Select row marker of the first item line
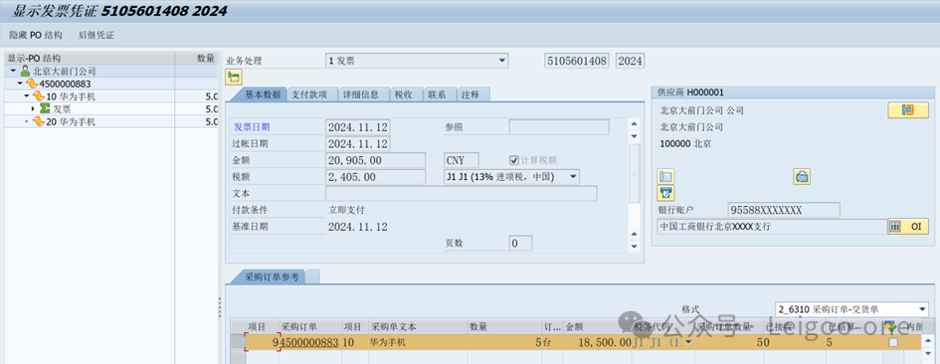 239,342
